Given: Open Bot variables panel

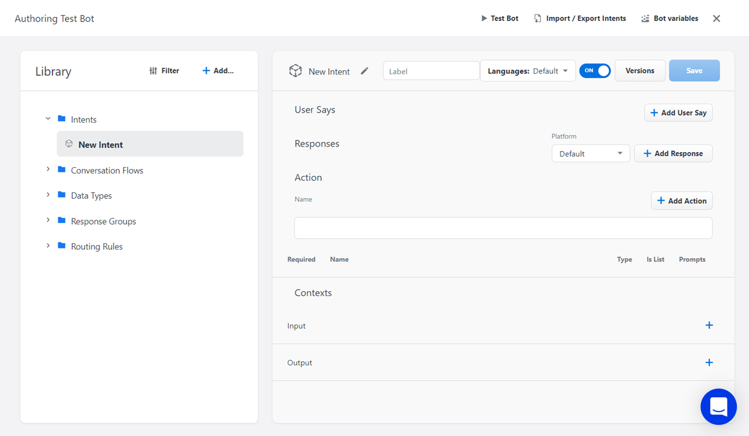Looking at the screenshot, I should 669,19.
